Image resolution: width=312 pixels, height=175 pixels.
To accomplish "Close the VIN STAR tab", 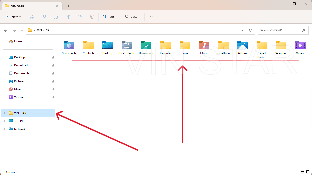I will 57,6.
